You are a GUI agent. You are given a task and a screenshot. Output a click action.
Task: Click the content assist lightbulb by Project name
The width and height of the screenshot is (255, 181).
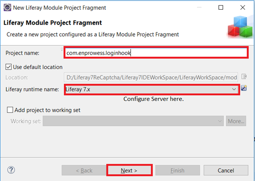coord(62,49)
